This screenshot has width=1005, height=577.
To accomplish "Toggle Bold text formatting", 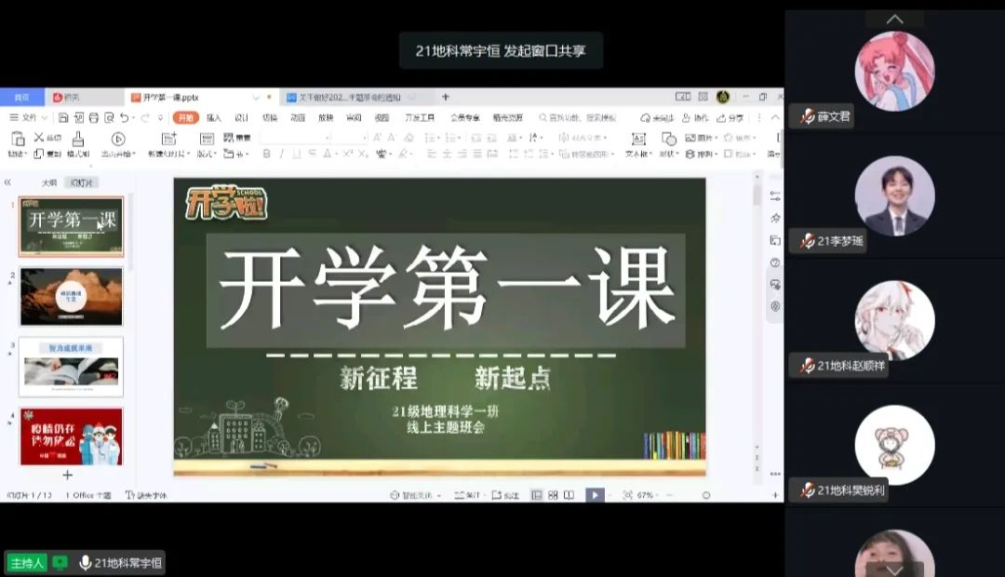I will (267, 154).
